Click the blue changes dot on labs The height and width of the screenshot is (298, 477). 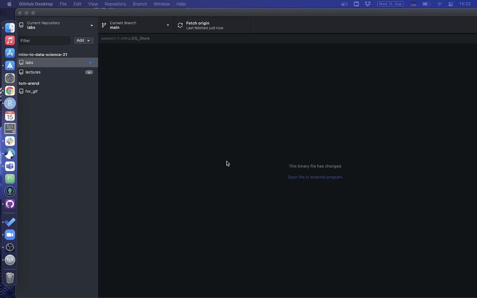pyautogui.click(x=90, y=63)
